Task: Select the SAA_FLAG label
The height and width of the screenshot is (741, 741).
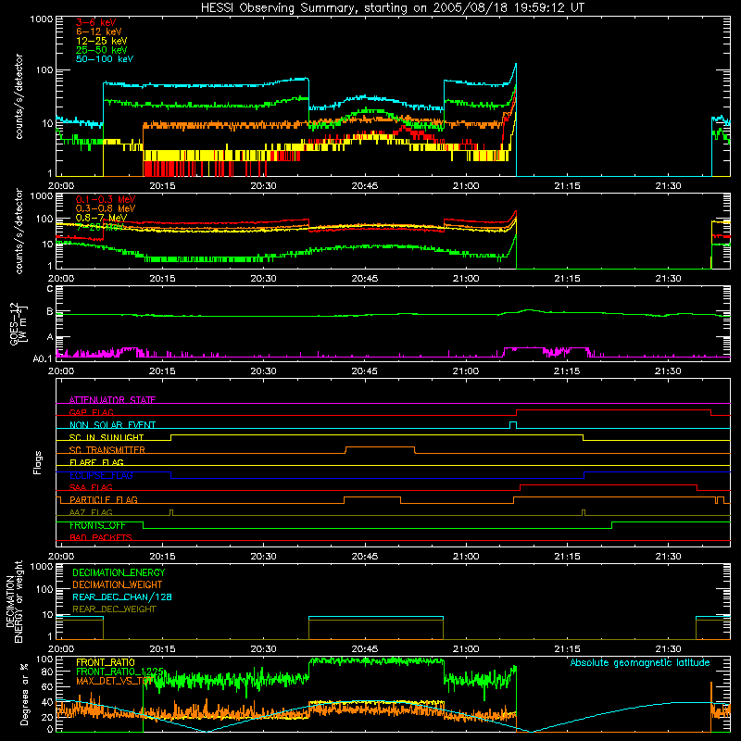Action: (x=91, y=487)
